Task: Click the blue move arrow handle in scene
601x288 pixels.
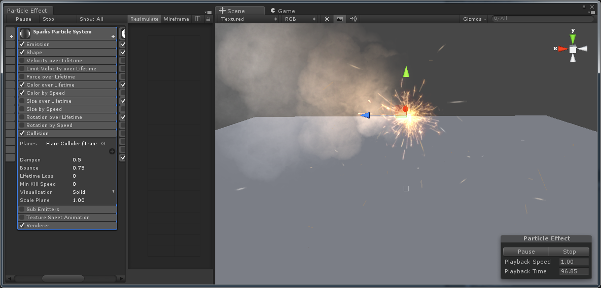Action: pyautogui.click(x=365, y=115)
